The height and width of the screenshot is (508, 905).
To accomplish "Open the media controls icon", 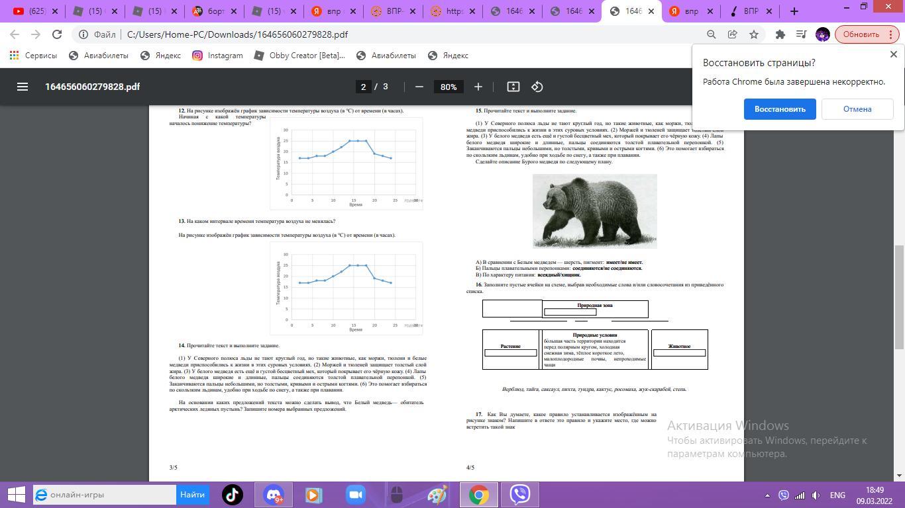I will coord(801,34).
